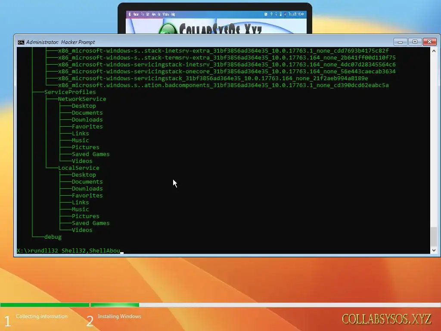Select Favorites under NetworkService

87,126
